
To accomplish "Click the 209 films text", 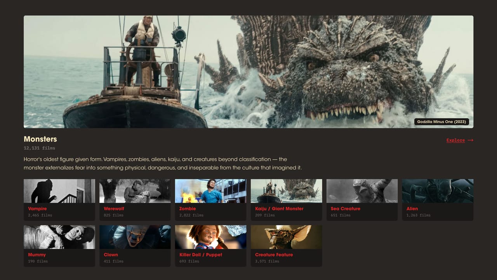I will click(x=265, y=215).
